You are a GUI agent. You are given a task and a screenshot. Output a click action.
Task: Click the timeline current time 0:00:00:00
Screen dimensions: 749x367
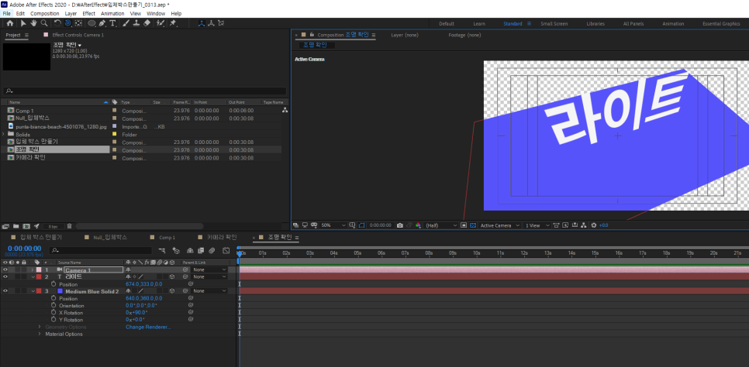pos(24,249)
